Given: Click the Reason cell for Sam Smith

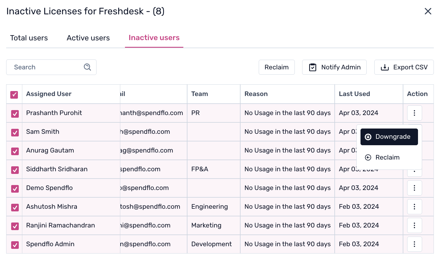Looking at the screenshot, I should [x=287, y=132].
